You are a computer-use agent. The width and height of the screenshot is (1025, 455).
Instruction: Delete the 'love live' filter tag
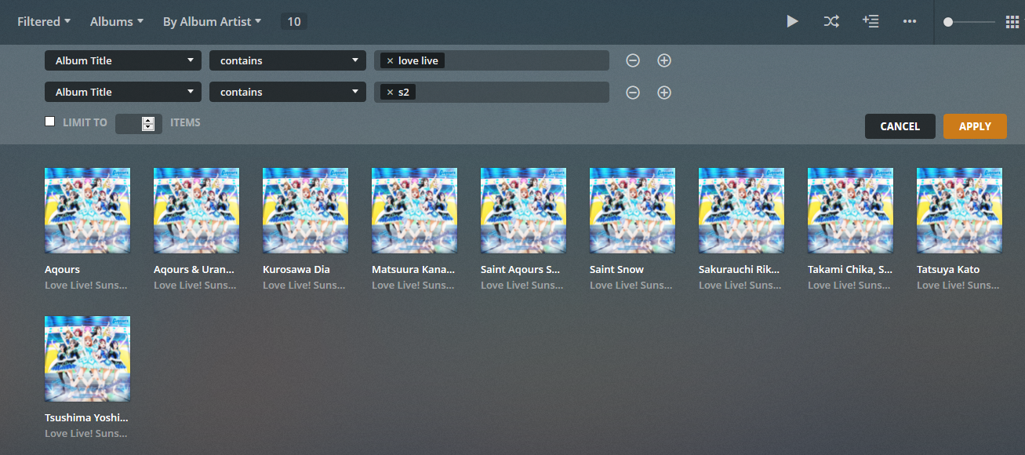click(x=390, y=60)
